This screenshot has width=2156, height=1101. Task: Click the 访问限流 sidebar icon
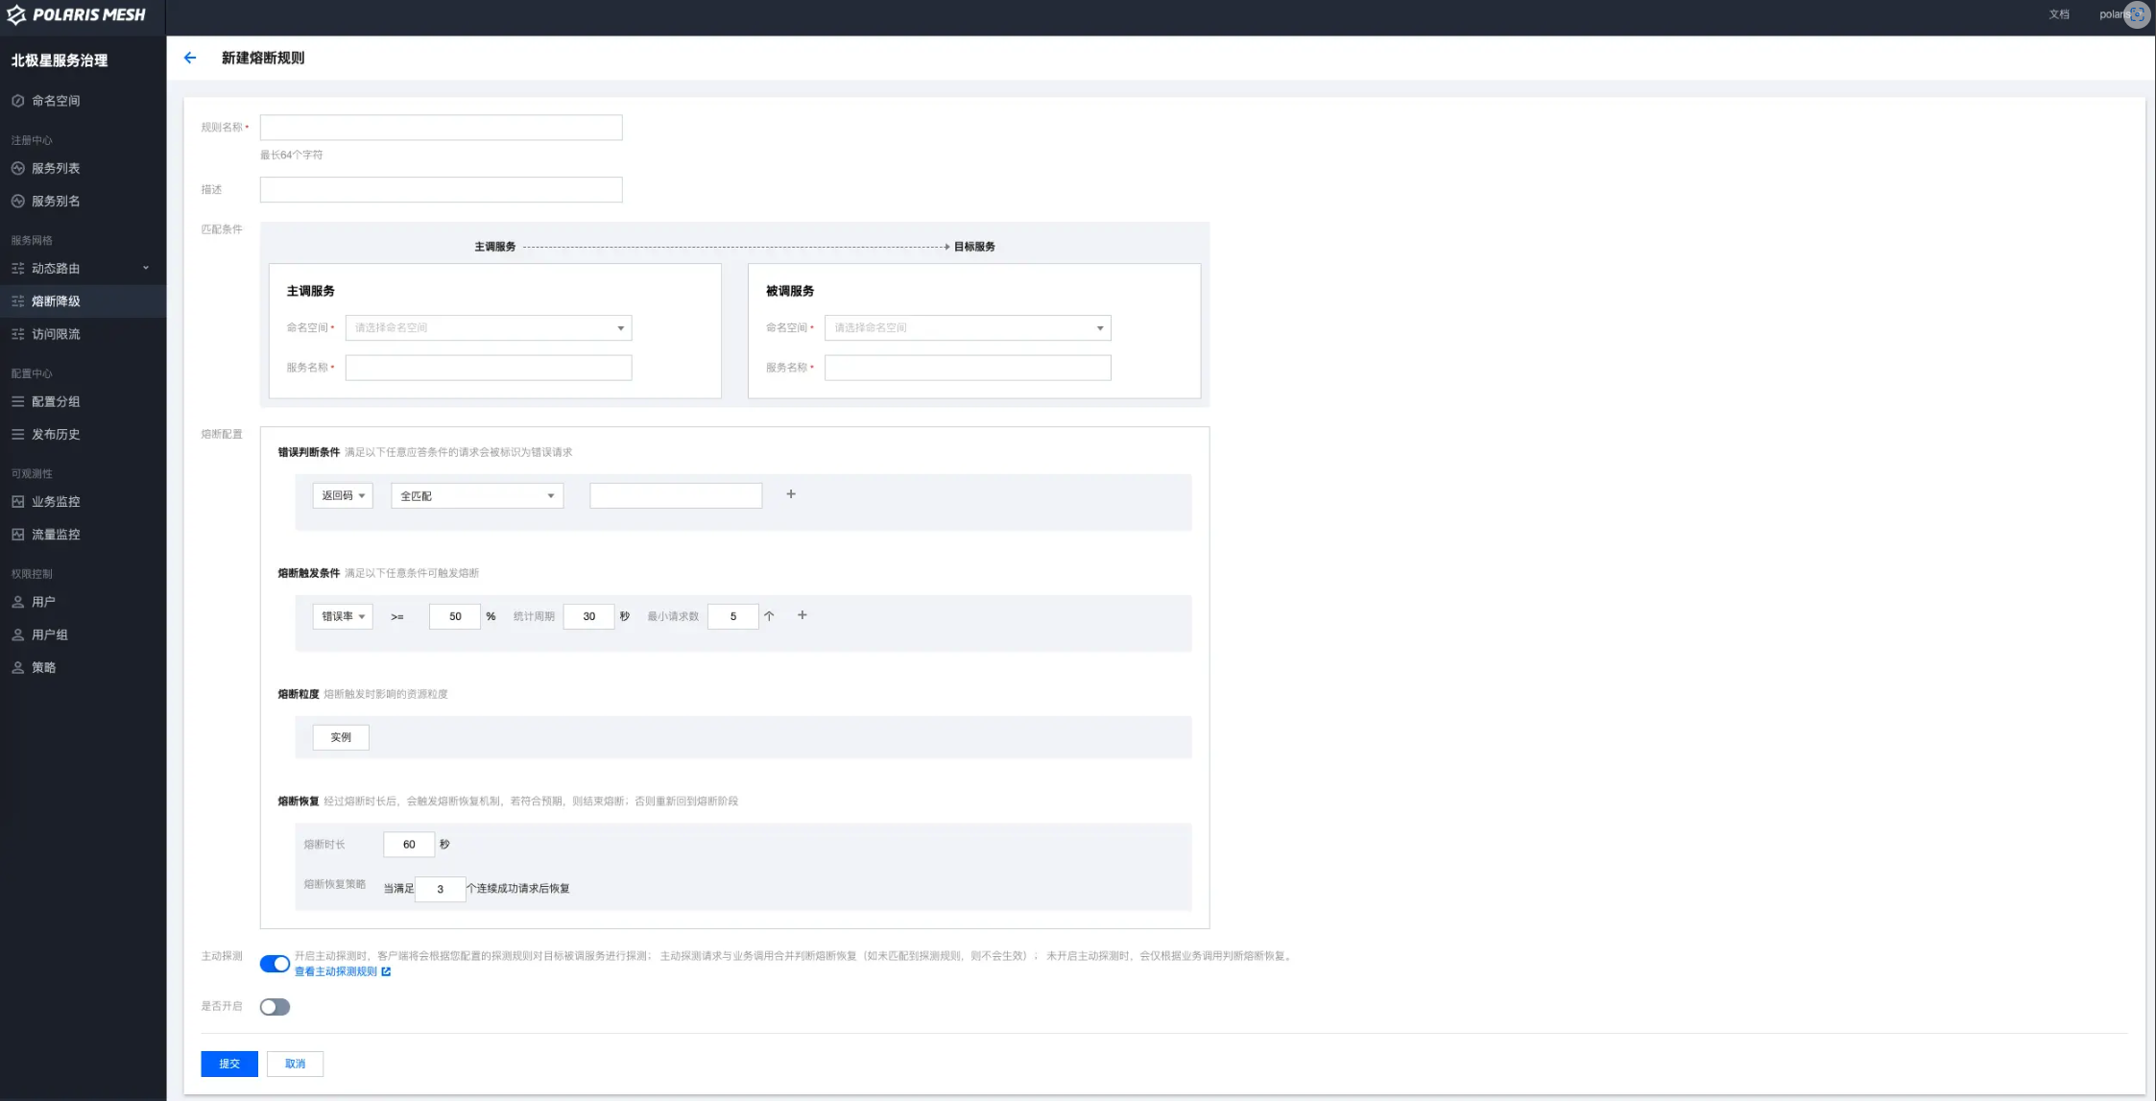pos(17,334)
